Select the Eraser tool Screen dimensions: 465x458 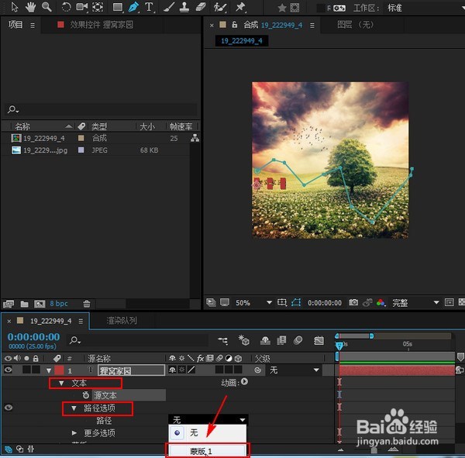(x=201, y=7)
